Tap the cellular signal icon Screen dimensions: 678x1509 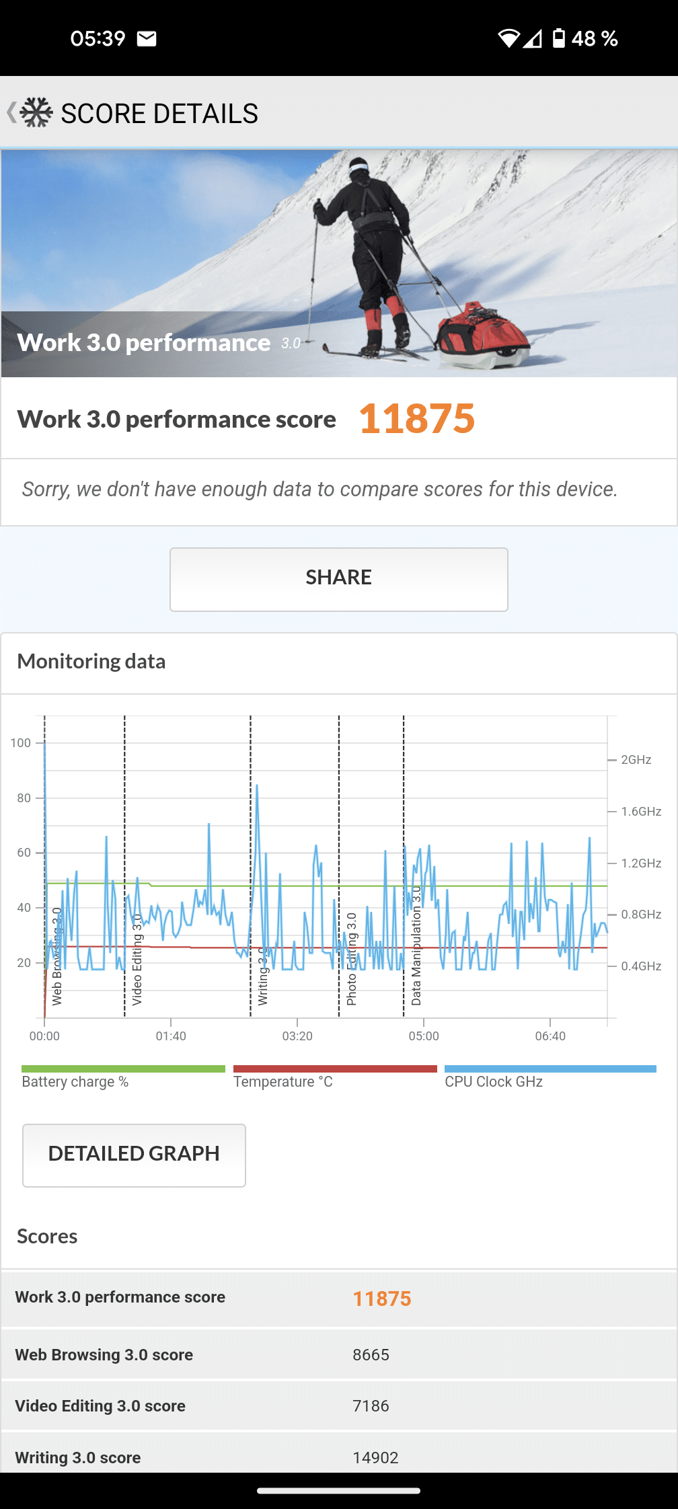pyautogui.click(x=533, y=39)
